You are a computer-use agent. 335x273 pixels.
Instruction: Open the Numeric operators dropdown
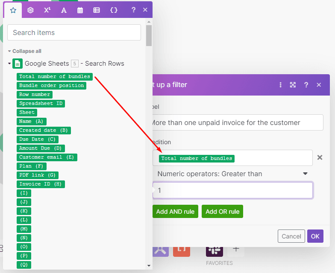232,174
